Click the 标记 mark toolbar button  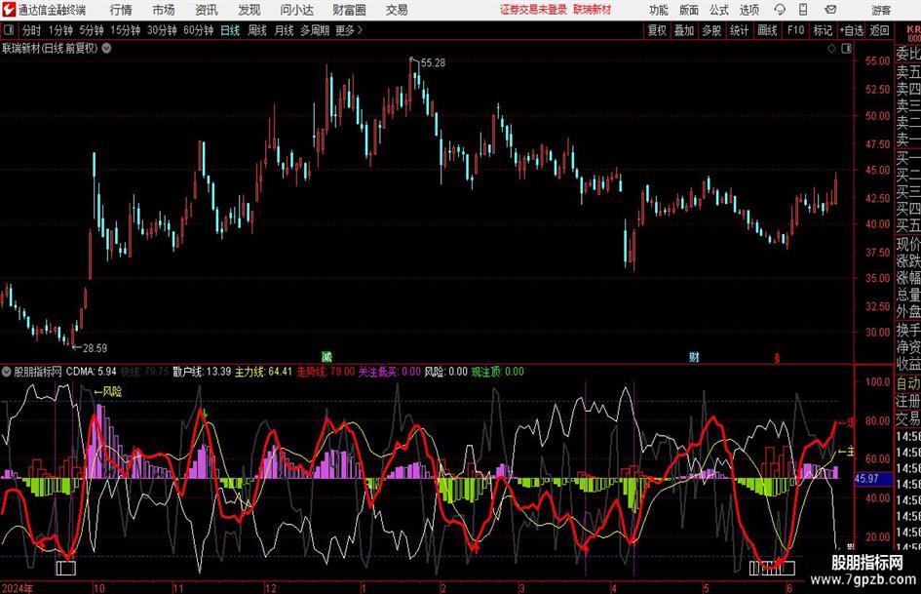pos(823,30)
